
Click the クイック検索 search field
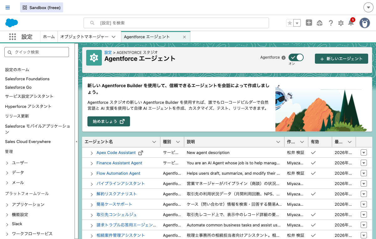pos(37,52)
